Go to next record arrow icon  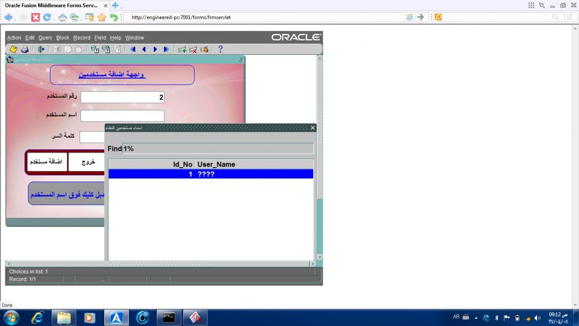click(155, 49)
